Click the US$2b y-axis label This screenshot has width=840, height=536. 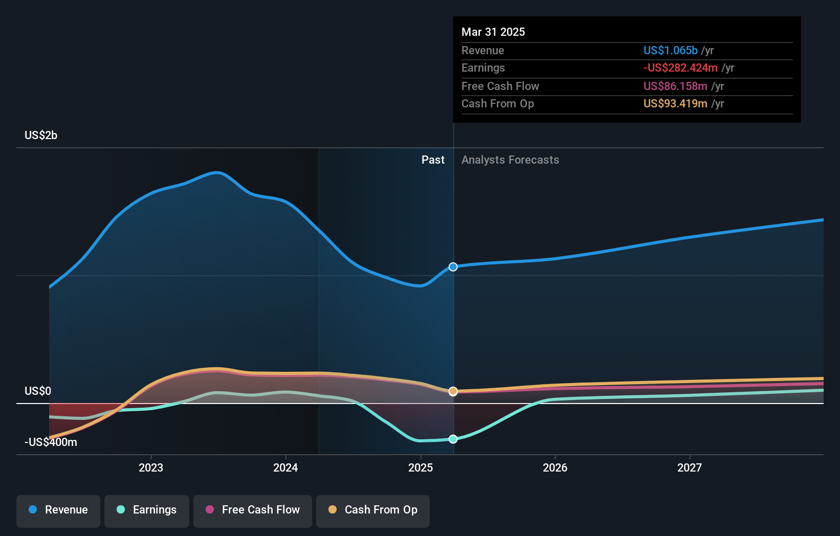[41, 135]
